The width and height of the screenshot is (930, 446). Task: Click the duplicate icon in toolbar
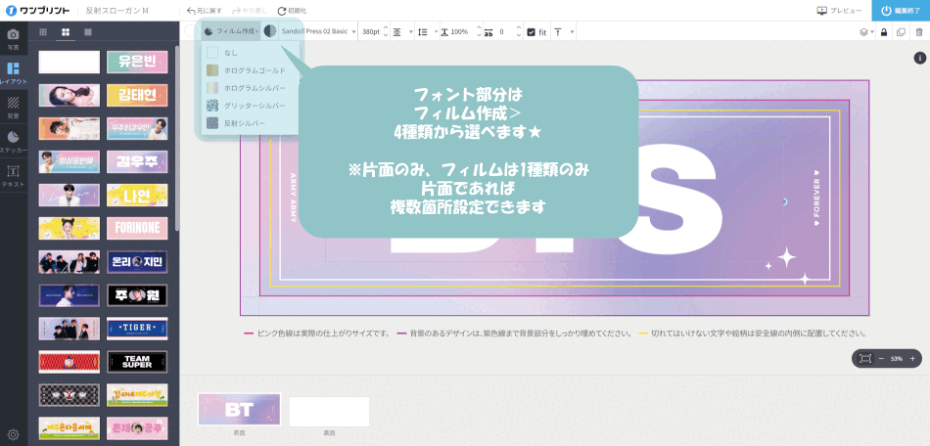pos(901,32)
